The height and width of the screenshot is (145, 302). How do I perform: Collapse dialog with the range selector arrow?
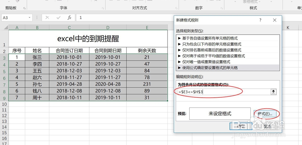click(273, 92)
